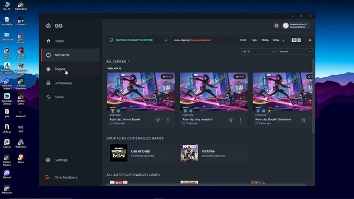Open the Any headshot clip thumbnail

coord(214,91)
